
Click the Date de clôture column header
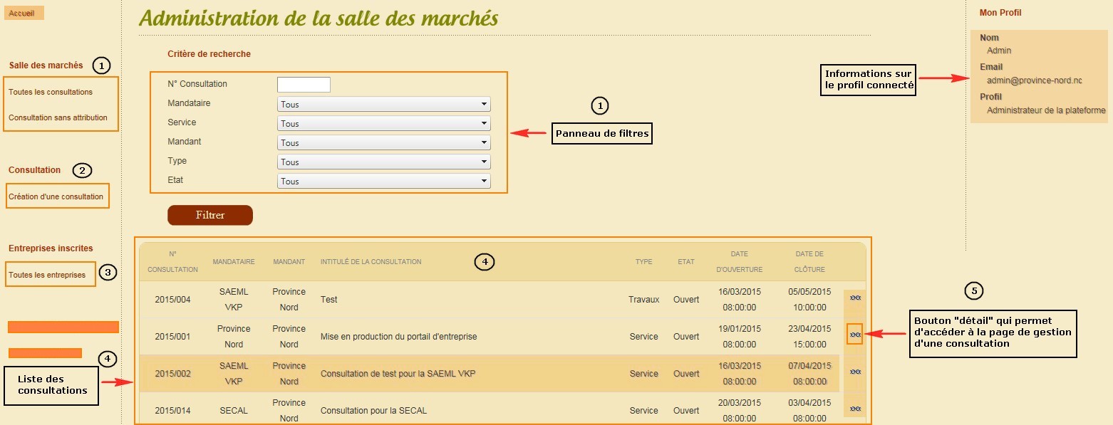click(x=809, y=261)
